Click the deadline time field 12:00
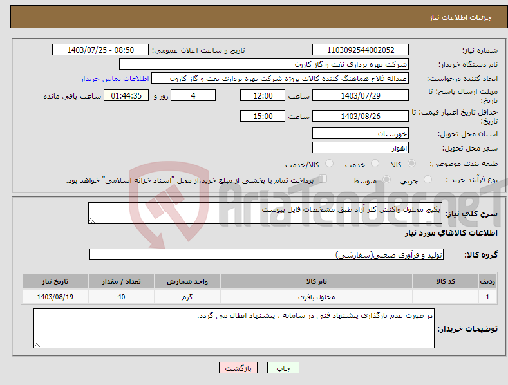Image resolution: width=508 pixels, height=385 pixels. pyautogui.click(x=263, y=95)
